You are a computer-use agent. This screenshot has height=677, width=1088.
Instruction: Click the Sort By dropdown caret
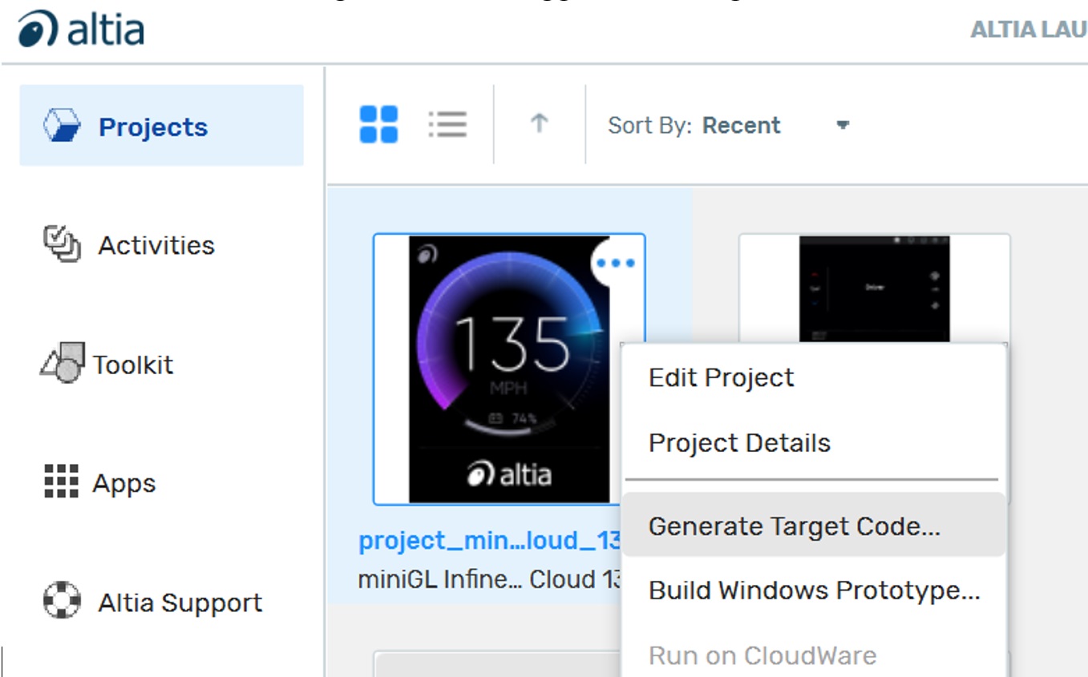pyautogui.click(x=842, y=125)
